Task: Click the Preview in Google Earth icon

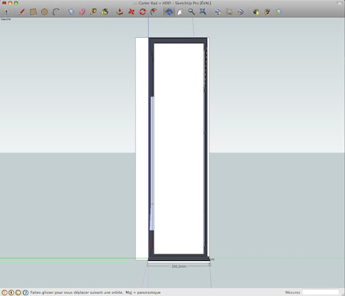Action: (x=241, y=11)
